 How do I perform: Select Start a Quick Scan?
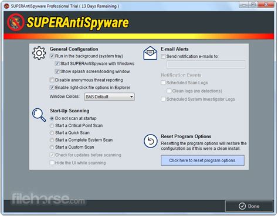(52, 133)
